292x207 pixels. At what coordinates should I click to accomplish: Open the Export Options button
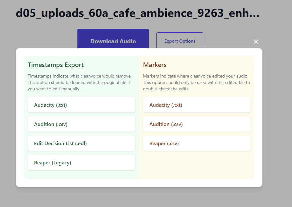(180, 40)
